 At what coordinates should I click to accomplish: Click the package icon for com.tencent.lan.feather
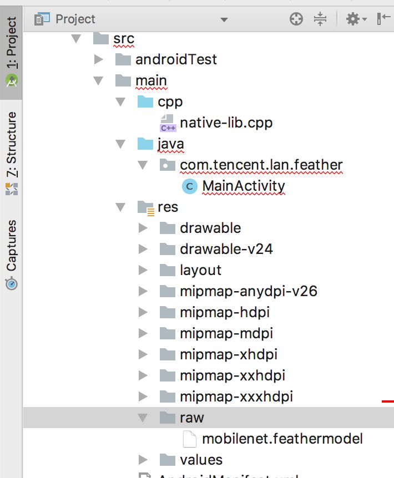pos(168,165)
